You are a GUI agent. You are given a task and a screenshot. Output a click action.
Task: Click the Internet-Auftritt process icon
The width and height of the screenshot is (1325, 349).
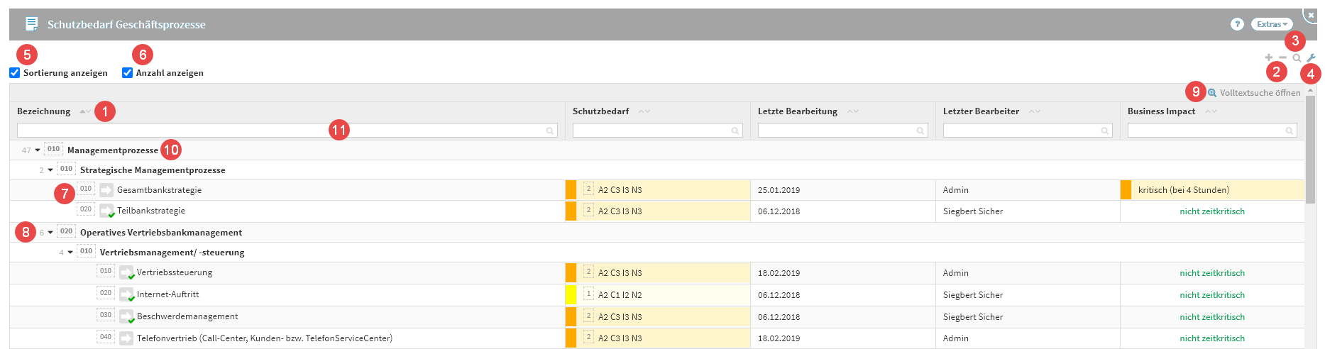126,294
